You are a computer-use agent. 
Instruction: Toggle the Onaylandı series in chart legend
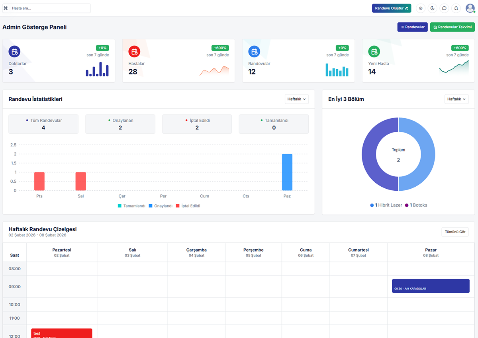160,206
